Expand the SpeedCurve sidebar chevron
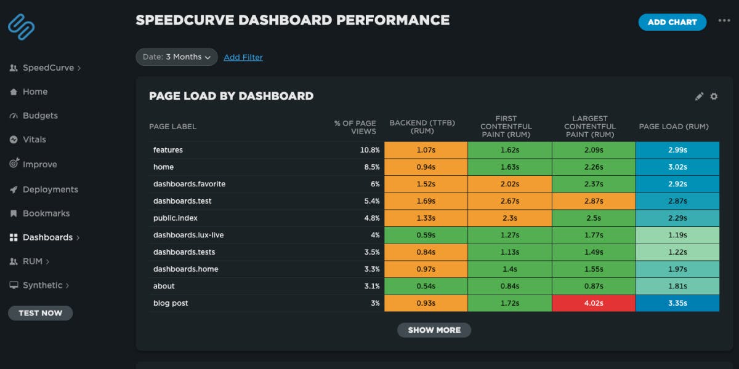739x369 pixels. [x=78, y=68]
